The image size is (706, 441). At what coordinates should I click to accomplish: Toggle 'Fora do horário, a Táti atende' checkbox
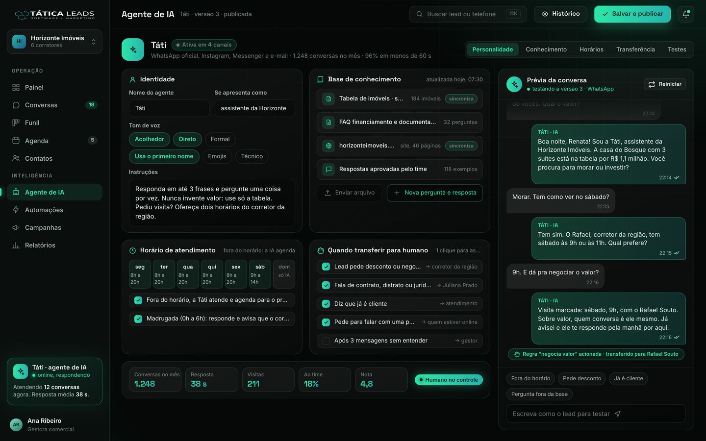tap(138, 300)
